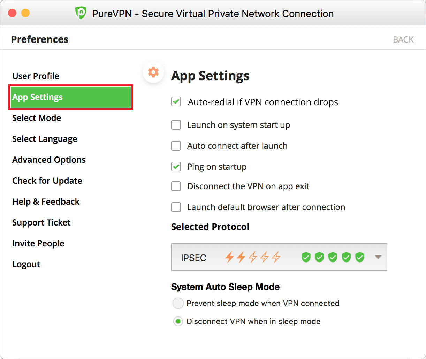Image resolution: width=426 pixels, height=359 pixels.
Task: Click the PureVPN shield logo in title bar
Action: click(x=81, y=13)
